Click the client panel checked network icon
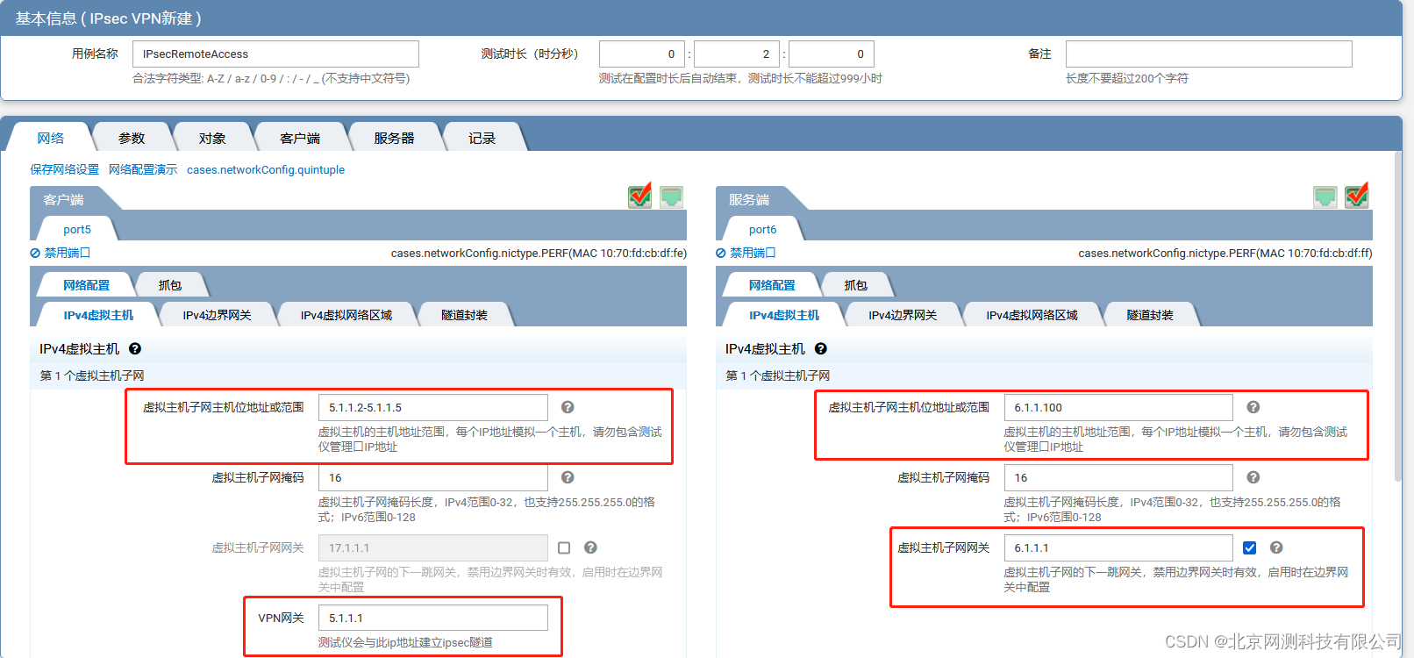 (x=640, y=196)
